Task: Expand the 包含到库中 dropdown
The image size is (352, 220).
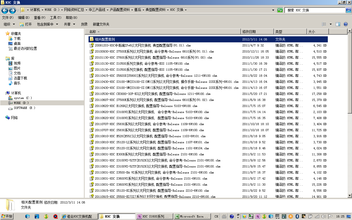Action: [x=48, y=24]
